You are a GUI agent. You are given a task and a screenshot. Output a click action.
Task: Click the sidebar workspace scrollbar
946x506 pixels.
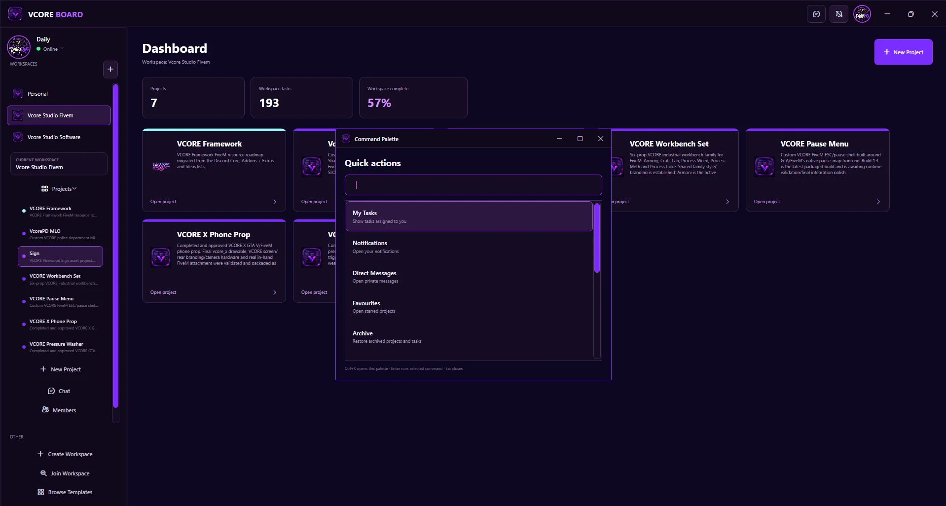[115, 246]
